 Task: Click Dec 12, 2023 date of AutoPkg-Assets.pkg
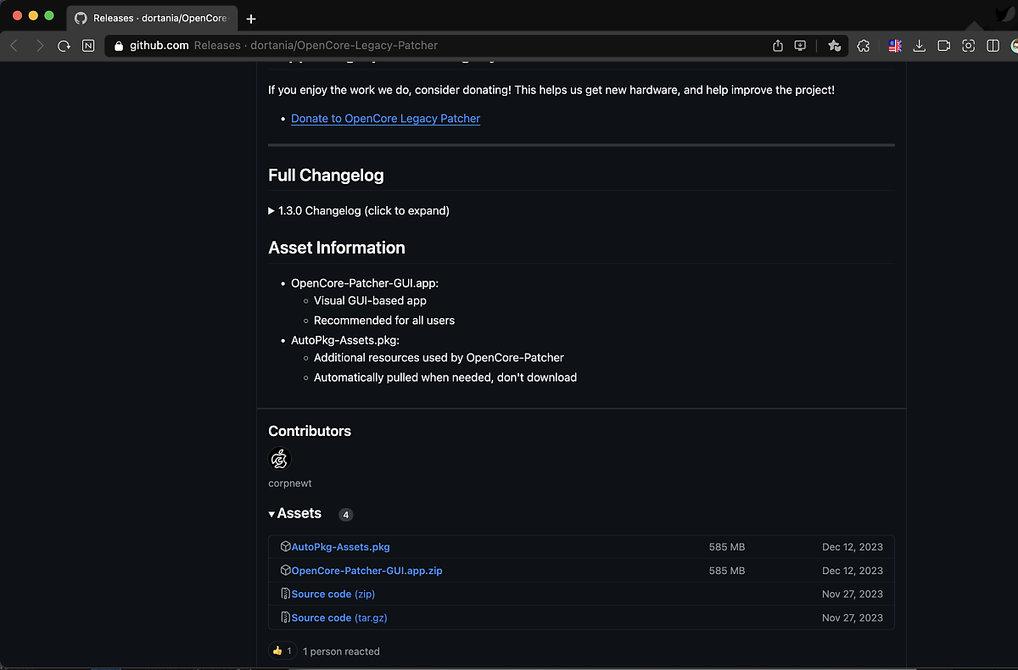[853, 547]
